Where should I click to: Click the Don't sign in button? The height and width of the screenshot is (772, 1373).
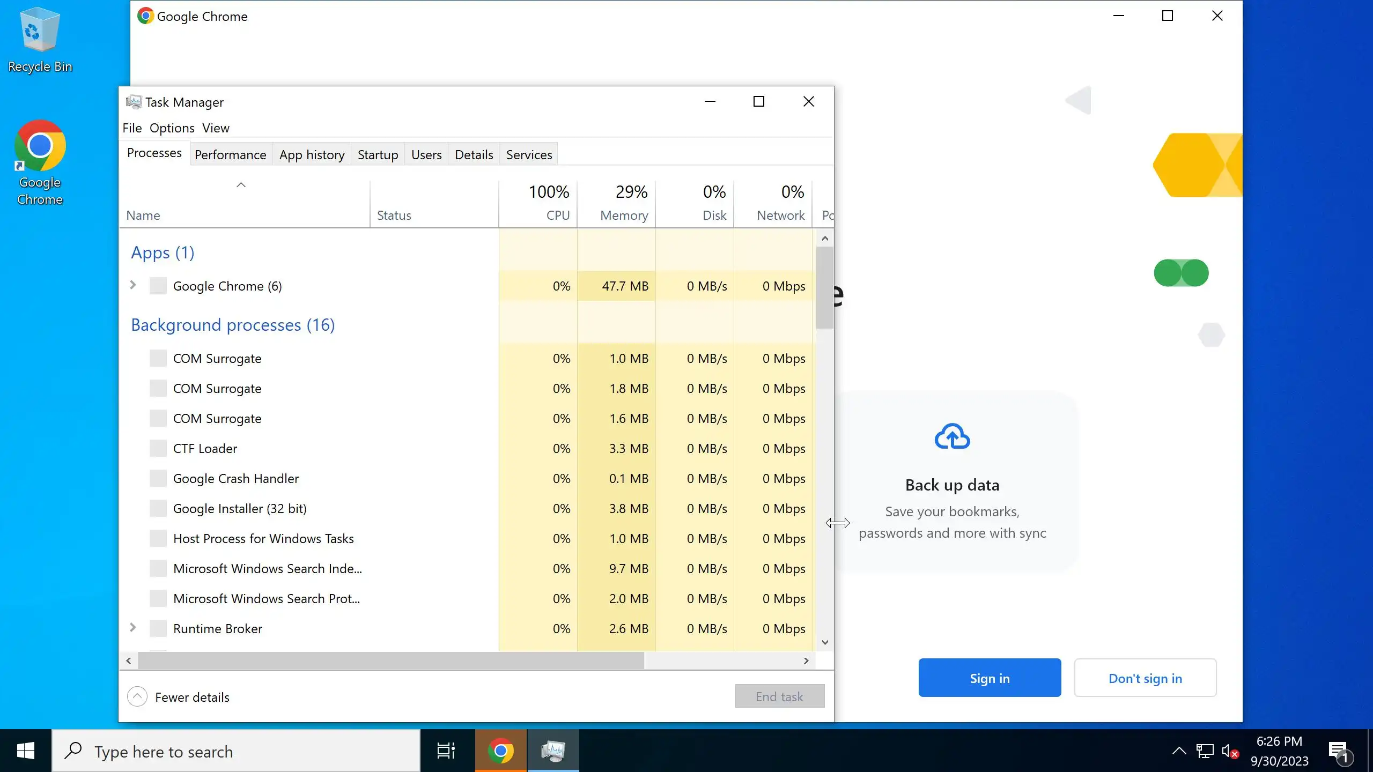(1145, 678)
